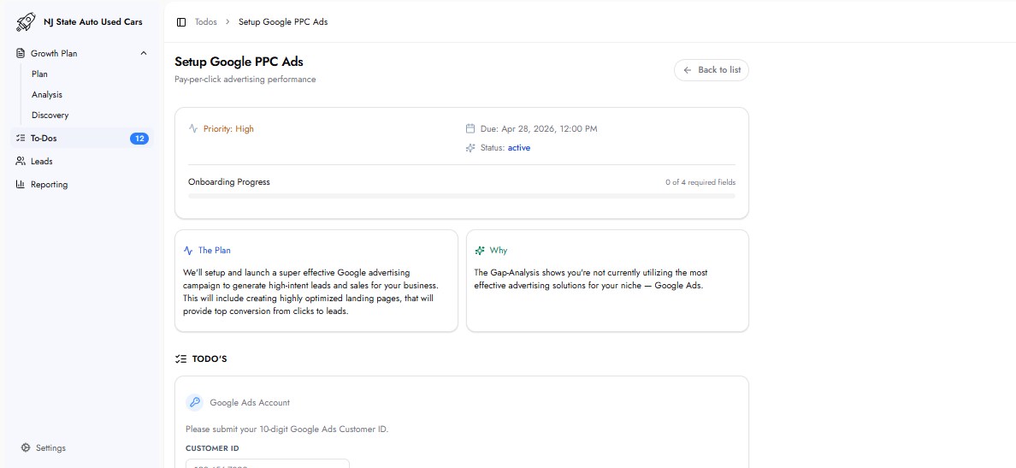Click the Growth Plan document icon
The height and width of the screenshot is (468, 1016).
pyautogui.click(x=21, y=53)
